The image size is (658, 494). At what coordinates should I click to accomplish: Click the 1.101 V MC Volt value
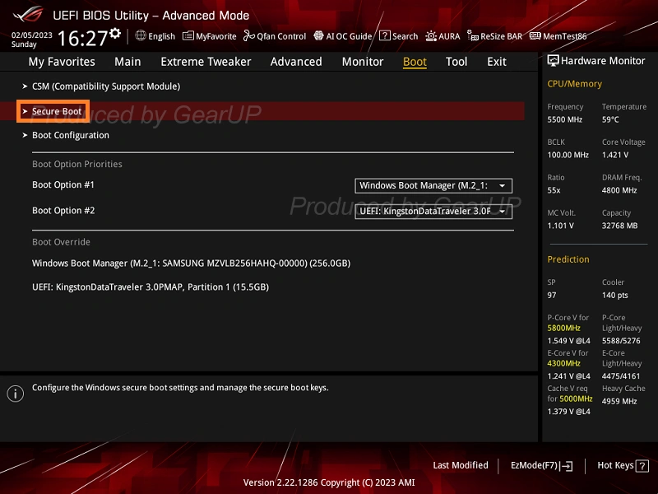coord(560,226)
